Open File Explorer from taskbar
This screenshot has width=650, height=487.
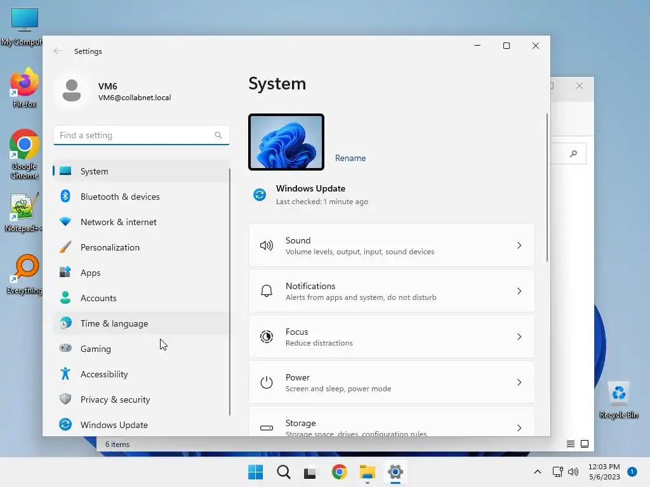(x=368, y=472)
